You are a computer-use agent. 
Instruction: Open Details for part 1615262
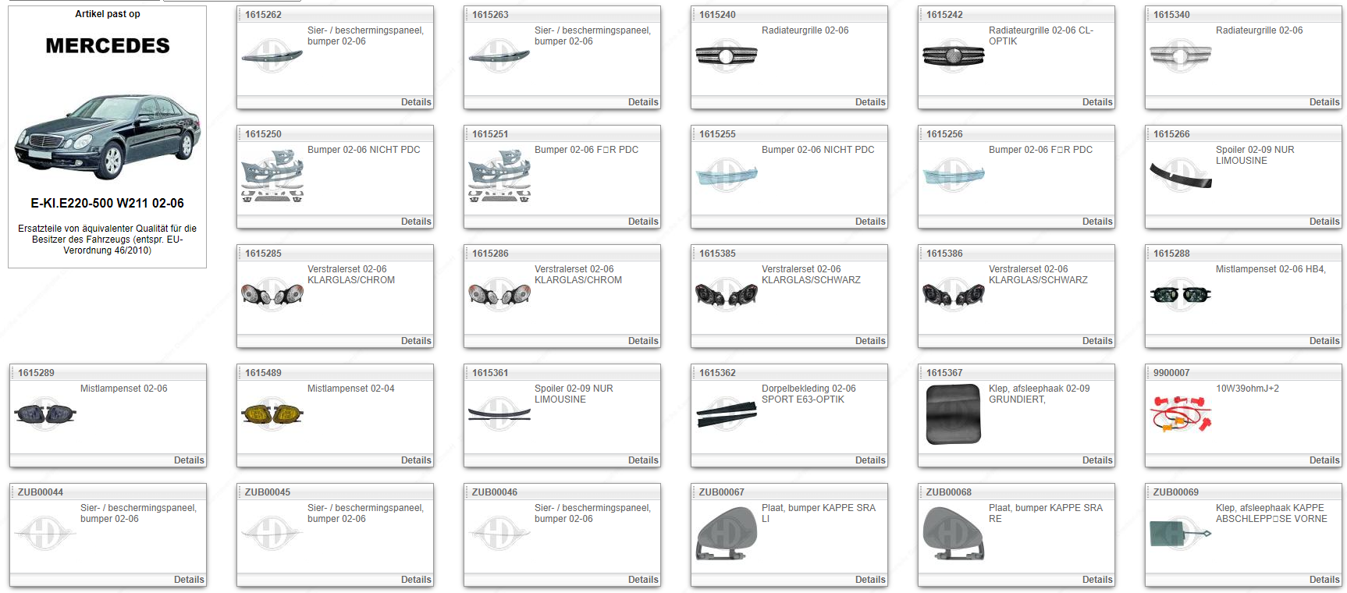(x=416, y=102)
